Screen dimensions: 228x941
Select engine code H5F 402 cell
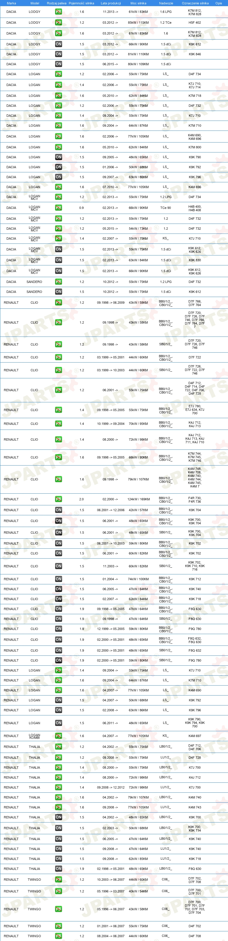coord(194,23)
